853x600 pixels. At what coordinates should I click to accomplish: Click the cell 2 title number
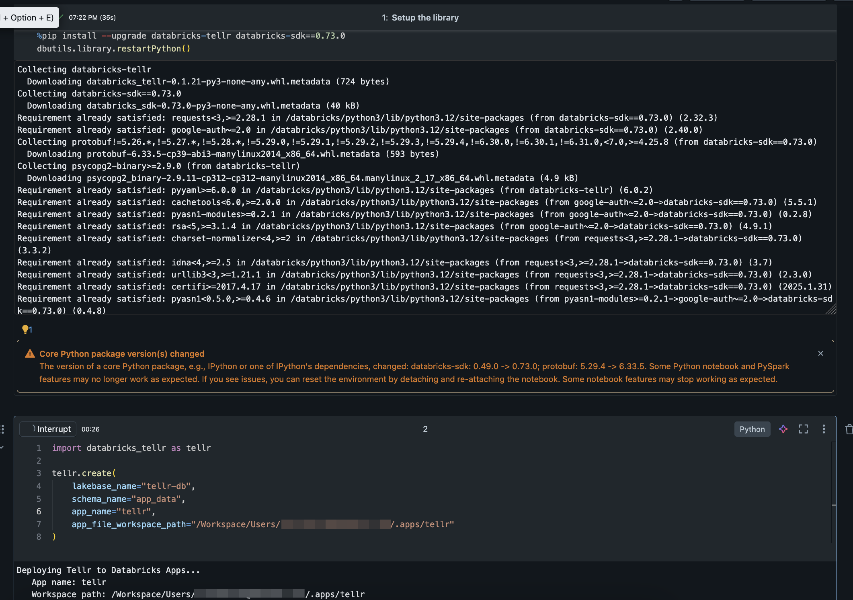point(425,429)
